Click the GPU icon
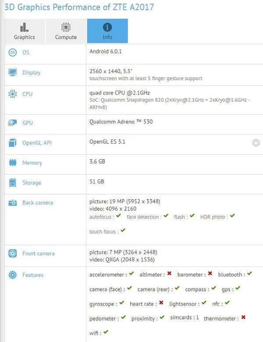This screenshot has width=263, height=342. (x=12, y=123)
